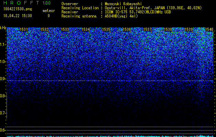Click the meteor count value 0
Image resolution: width=216 pixels, height=137 pixels.
tap(49, 16)
